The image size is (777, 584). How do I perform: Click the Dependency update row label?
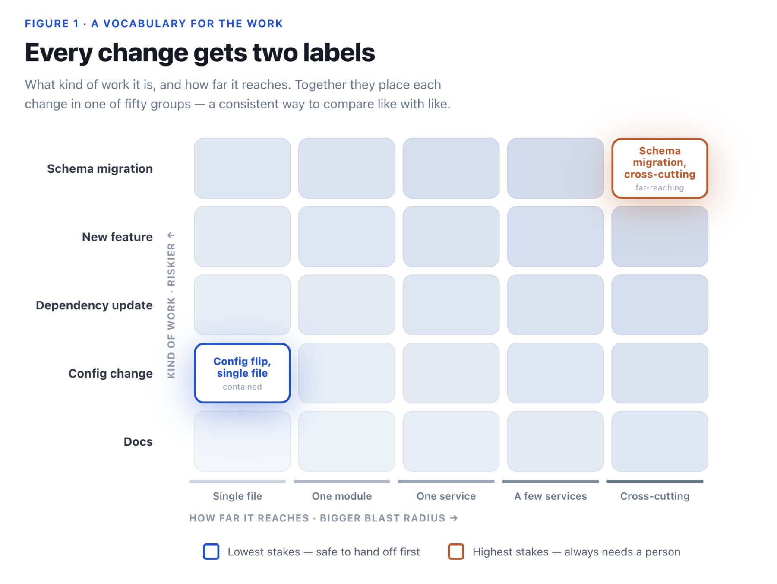[94, 305]
